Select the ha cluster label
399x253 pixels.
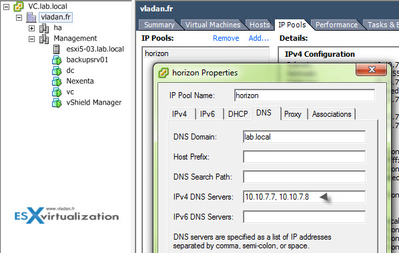pos(58,28)
